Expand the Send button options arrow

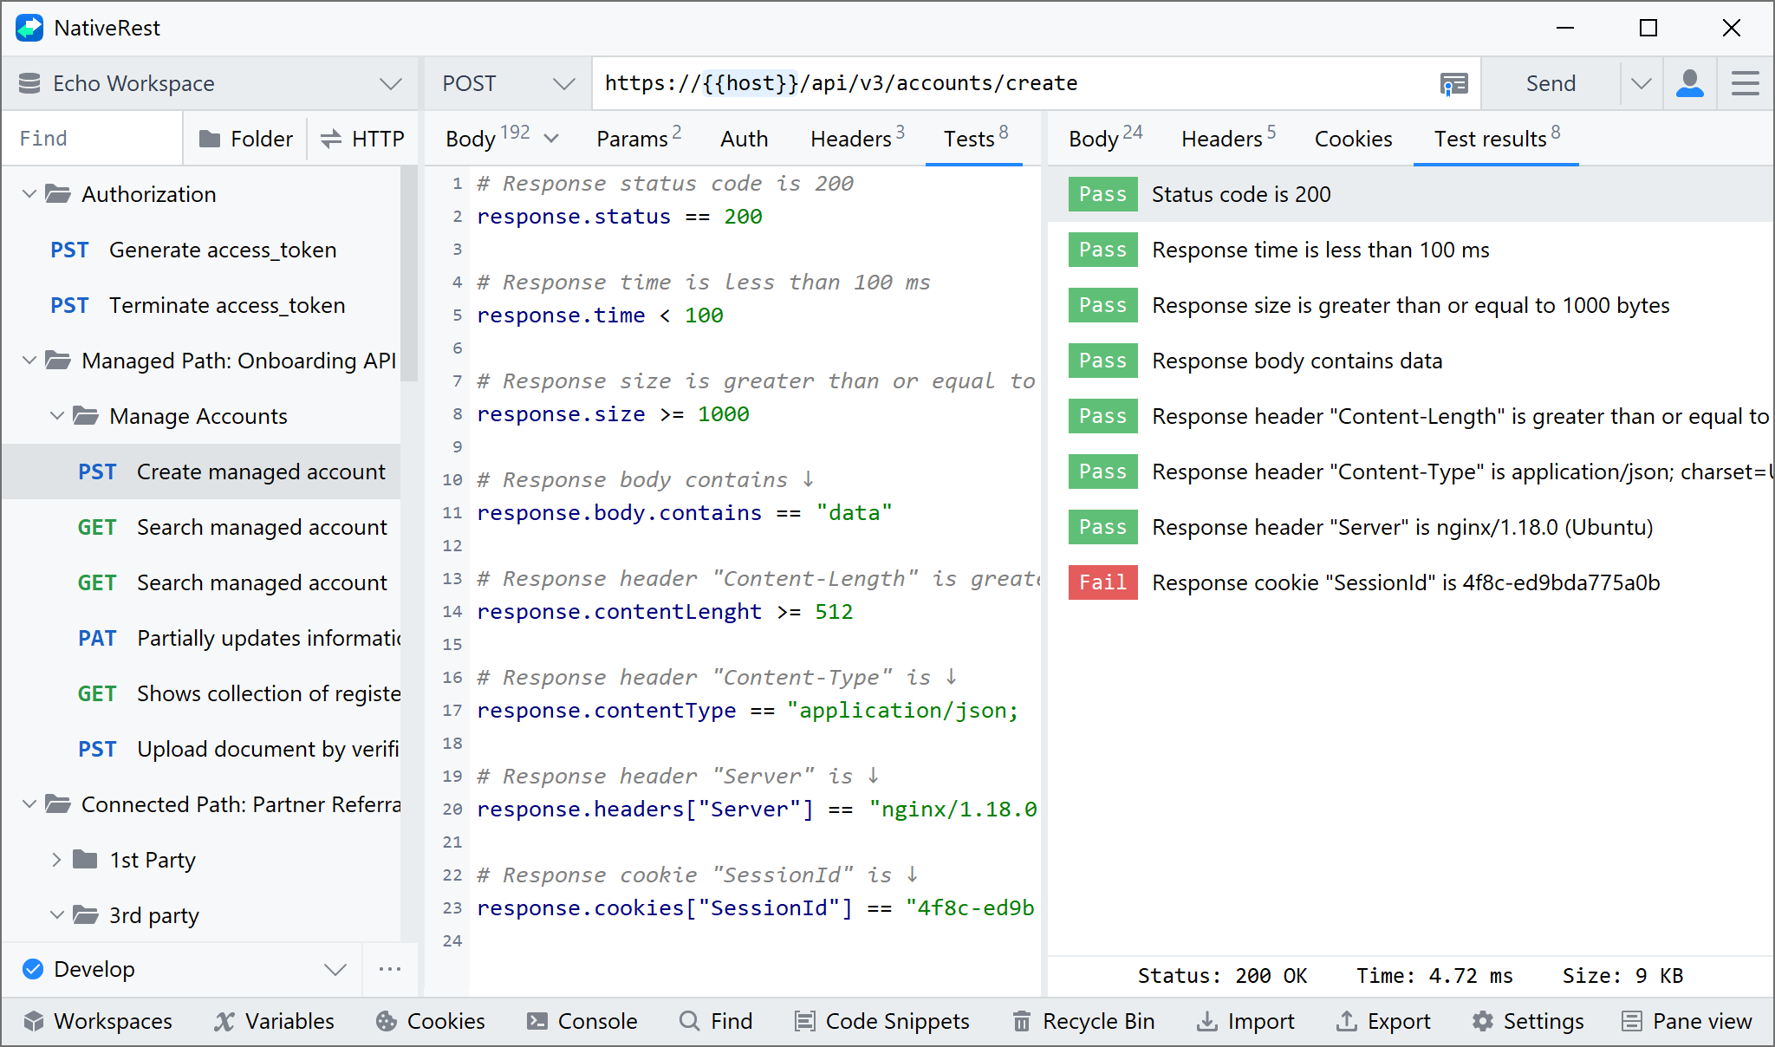[x=1641, y=83]
